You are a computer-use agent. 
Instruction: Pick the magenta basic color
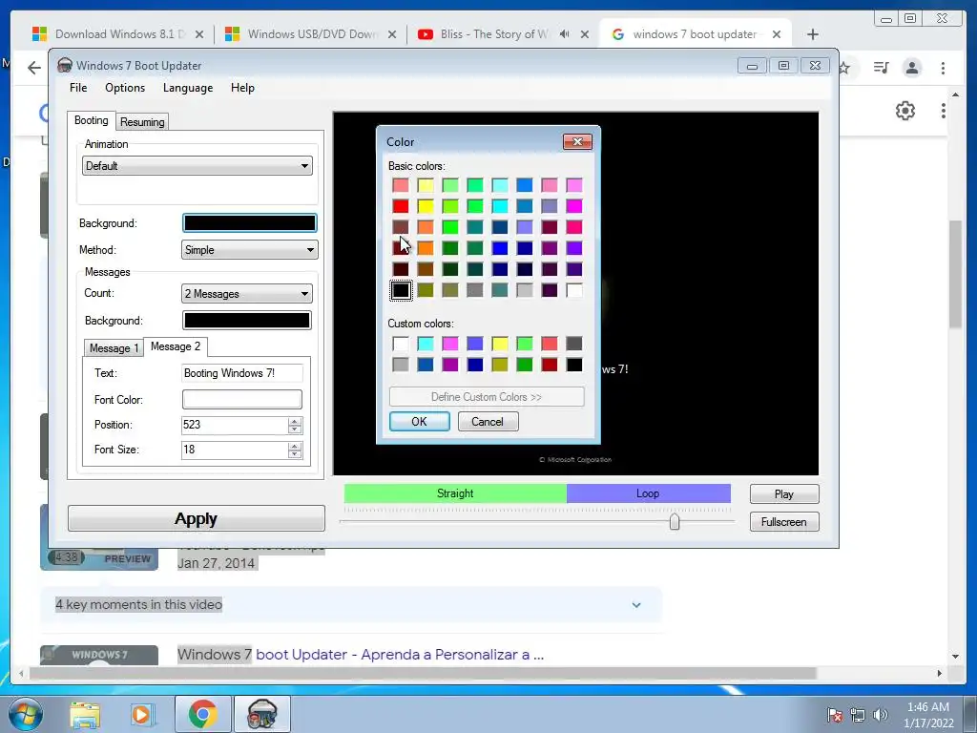573,206
